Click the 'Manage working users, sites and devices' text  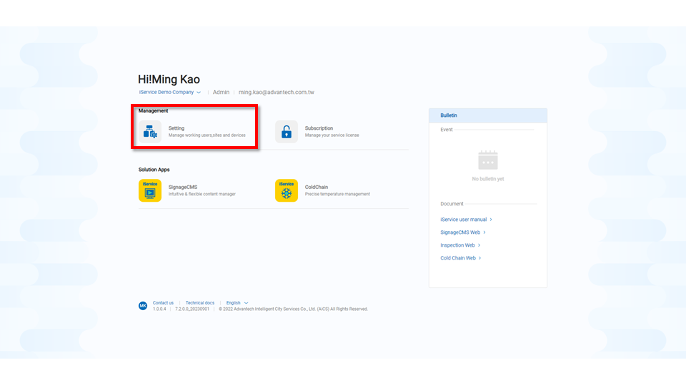207,135
